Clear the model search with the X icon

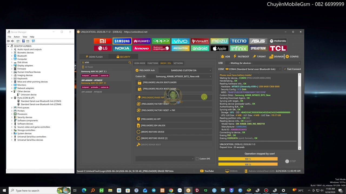point(83,63)
